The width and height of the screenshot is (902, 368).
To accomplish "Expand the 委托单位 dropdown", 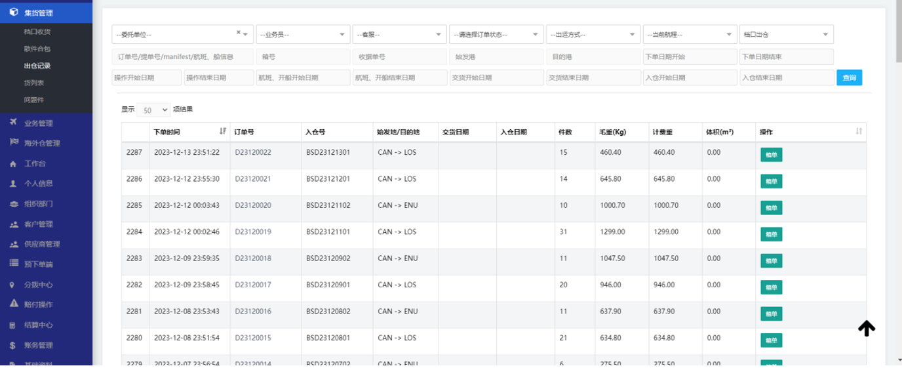I will (182, 34).
